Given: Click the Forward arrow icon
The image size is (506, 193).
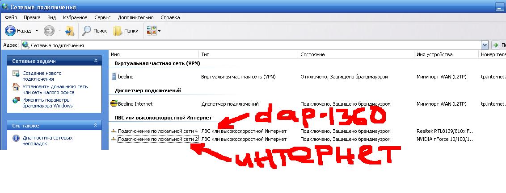Looking at the screenshot, I should click(x=49, y=31).
